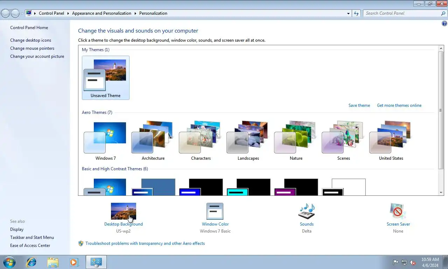Click the Forward navigation arrow button
This screenshot has width=448, height=269.
pyautogui.click(x=15, y=13)
